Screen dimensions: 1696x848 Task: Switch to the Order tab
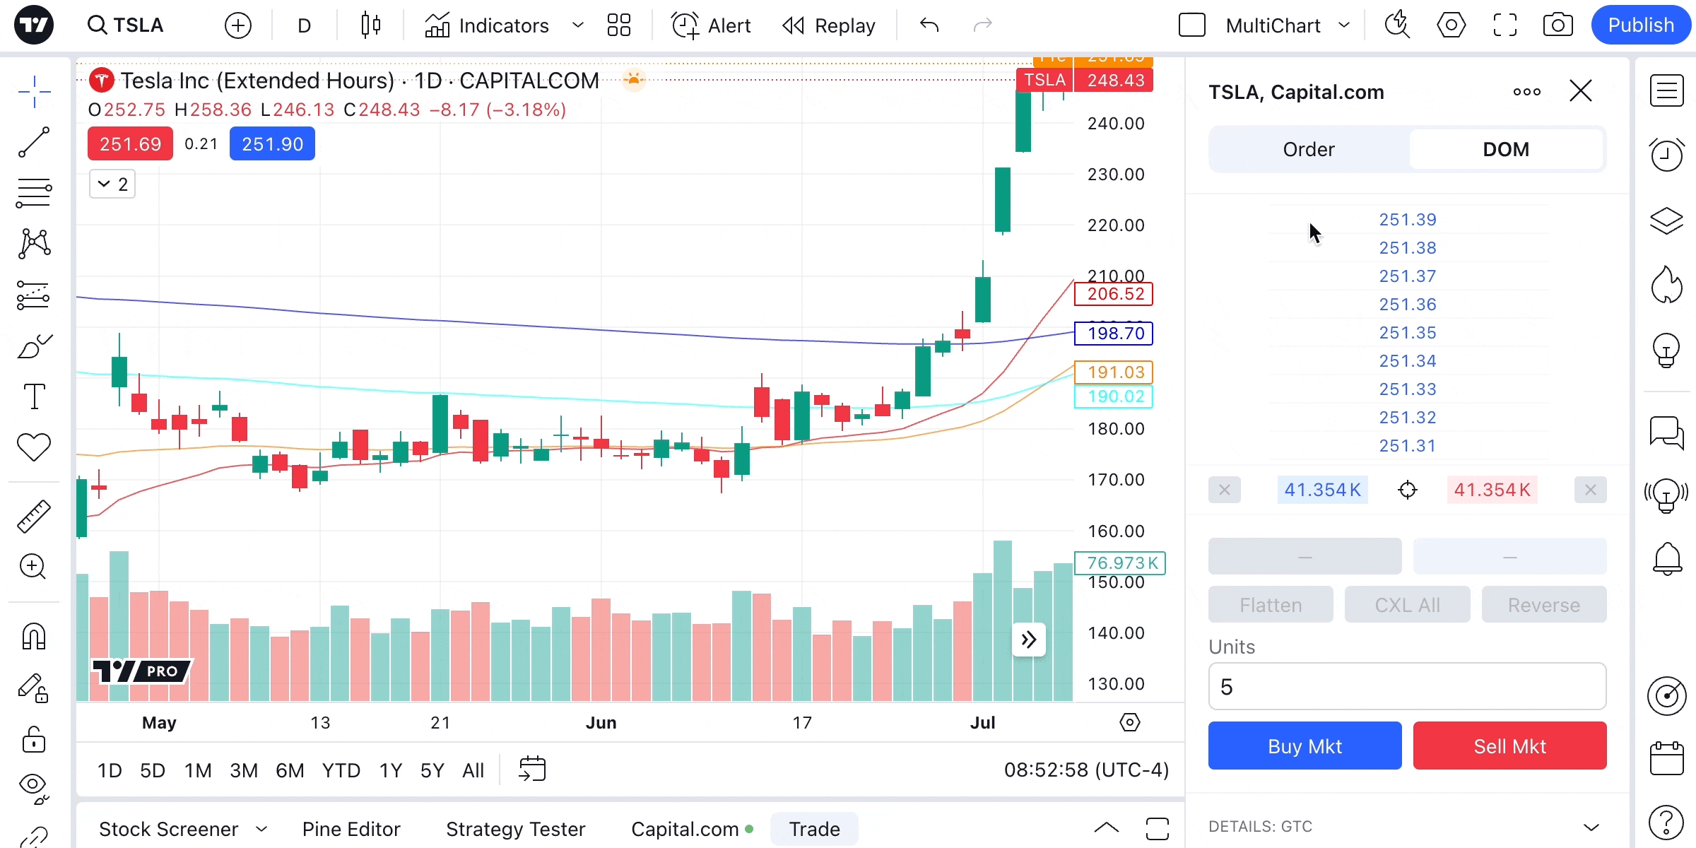[1309, 149]
